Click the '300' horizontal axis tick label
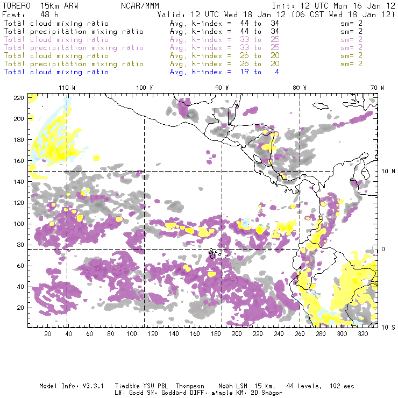This screenshot has height=398, width=398. pos(342,334)
